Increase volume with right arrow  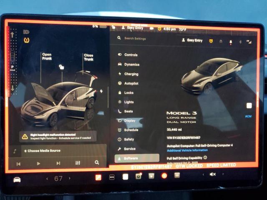click(223, 174)
